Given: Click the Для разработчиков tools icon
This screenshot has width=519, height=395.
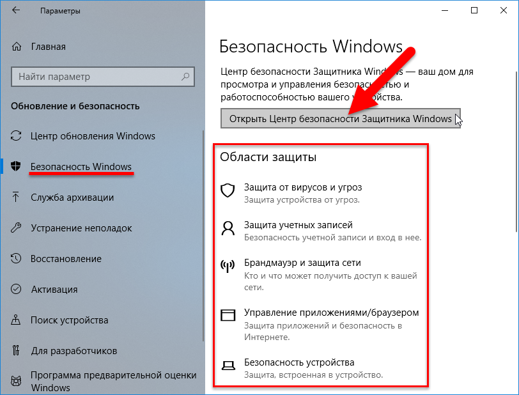Looking at the screenshot, I should pyautogui.click(x=15, y=350).
